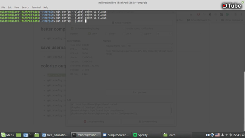Click the 'git config --global' prompt line
This screenshot has height=138, width=245.
43,21
